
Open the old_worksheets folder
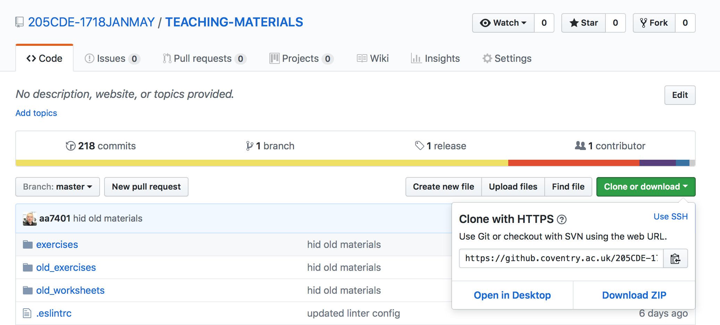coord(70,290)
